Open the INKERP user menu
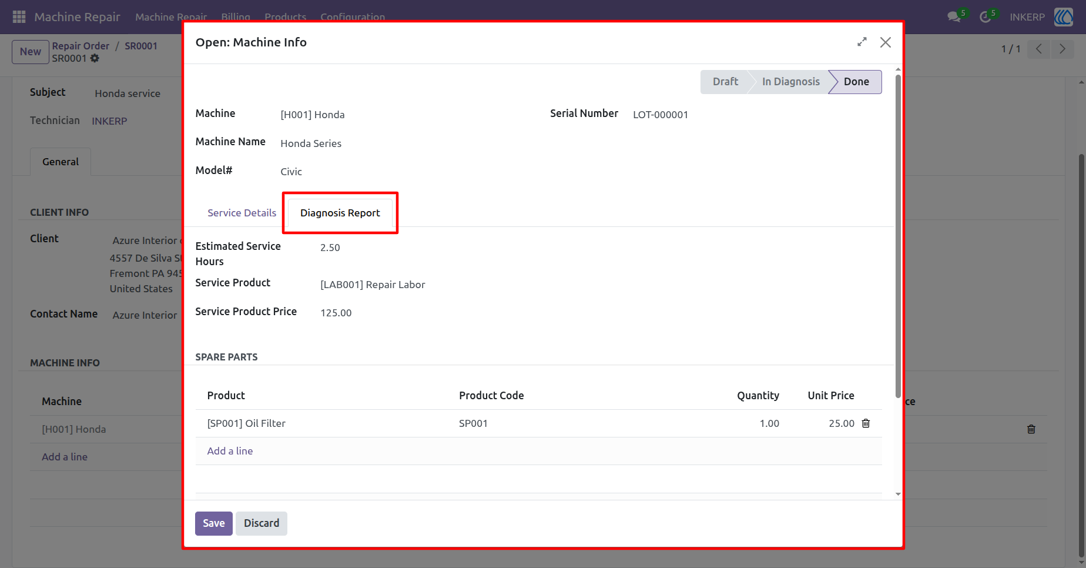 1027,17
